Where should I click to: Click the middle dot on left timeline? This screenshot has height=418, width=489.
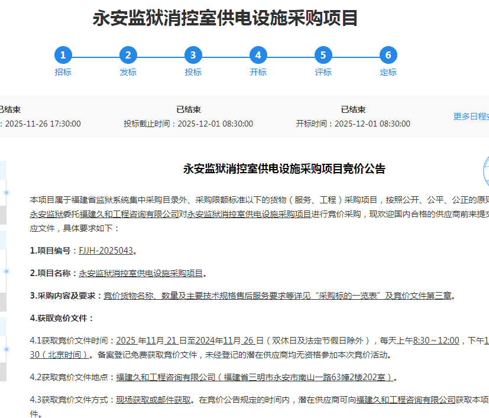(7, 271)
